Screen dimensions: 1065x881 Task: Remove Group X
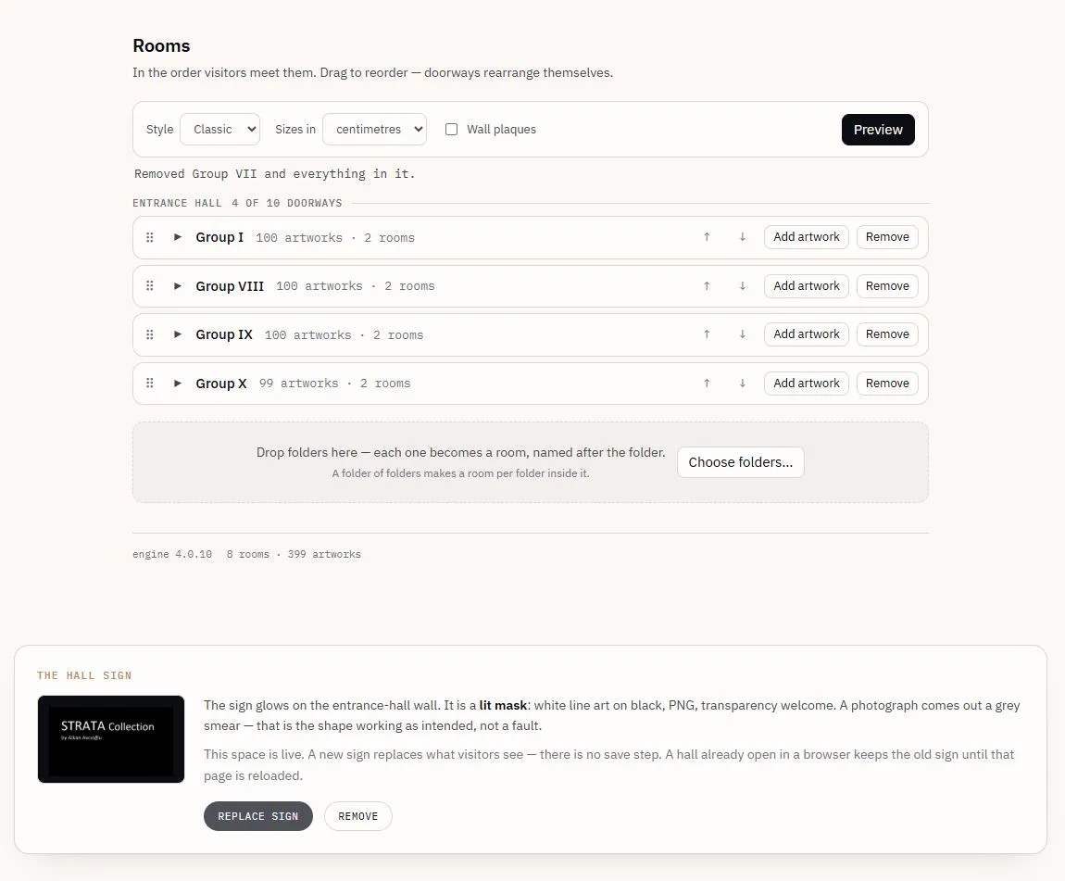887,384
